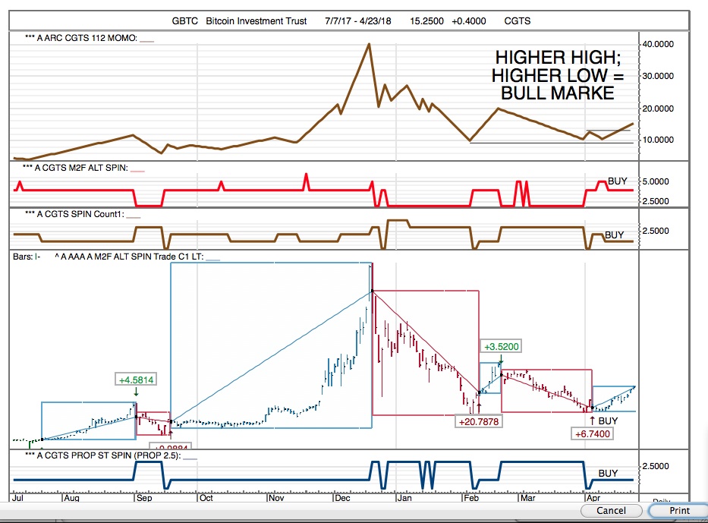Screen dimensions: 708x523
Task: Click the 10.0000 axis value
Action: click(x=658, y=140)
